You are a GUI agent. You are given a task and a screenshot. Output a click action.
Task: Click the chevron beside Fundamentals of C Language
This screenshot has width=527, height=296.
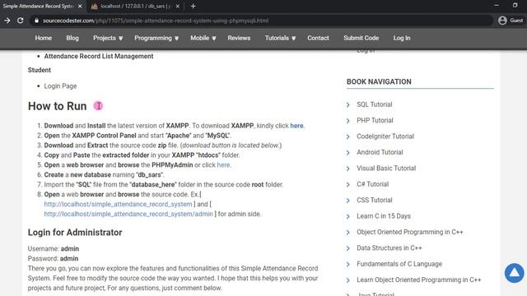coord(348,264)
